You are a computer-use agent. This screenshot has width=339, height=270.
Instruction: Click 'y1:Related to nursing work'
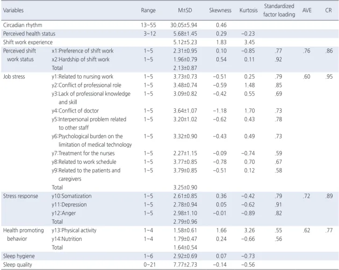point(82,77)
